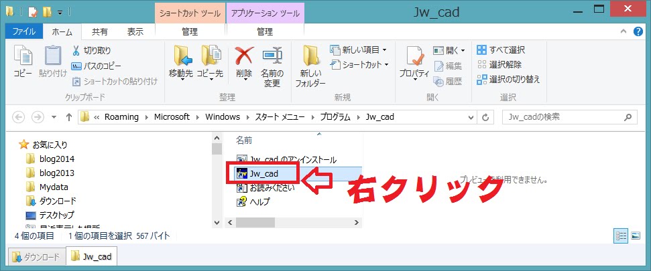The image size is (651, 271).
Task: Open the File (ファイル) tab
Action: pyautogui.click(x=23, y=32)
